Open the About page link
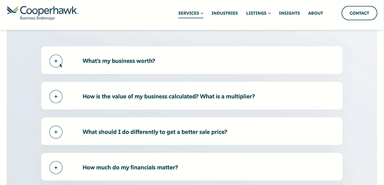Image resolution: width=384 pixels, height=185 pixels. [315, 13]
